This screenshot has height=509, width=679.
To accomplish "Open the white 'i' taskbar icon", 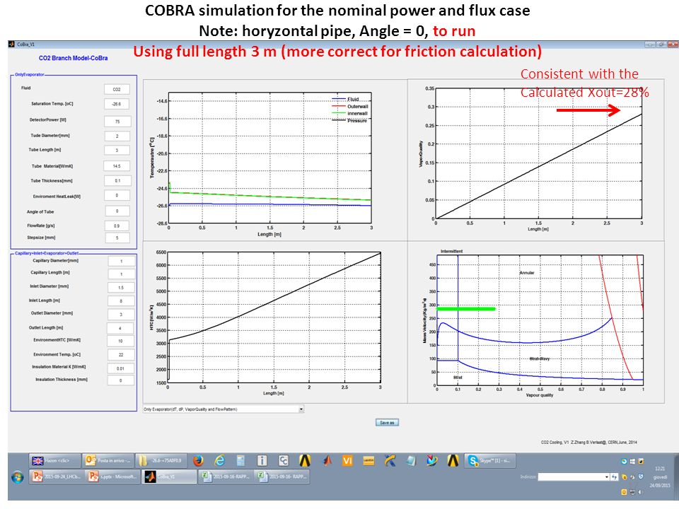I will pyautogui.click(x=262, y=461).
